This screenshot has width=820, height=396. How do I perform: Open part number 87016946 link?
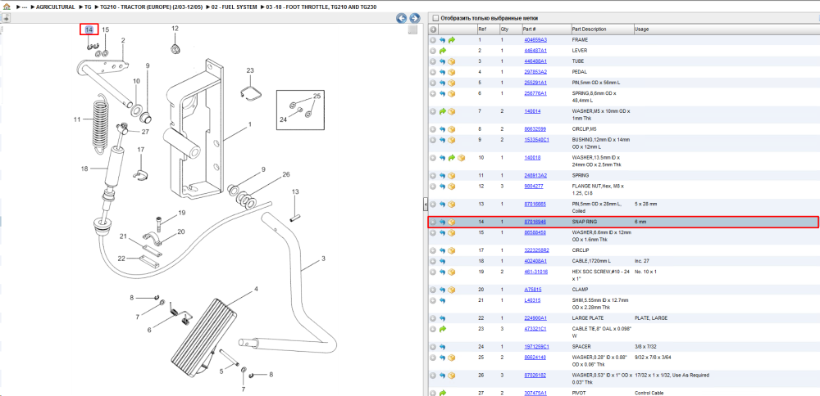click(x=535, y=223)
